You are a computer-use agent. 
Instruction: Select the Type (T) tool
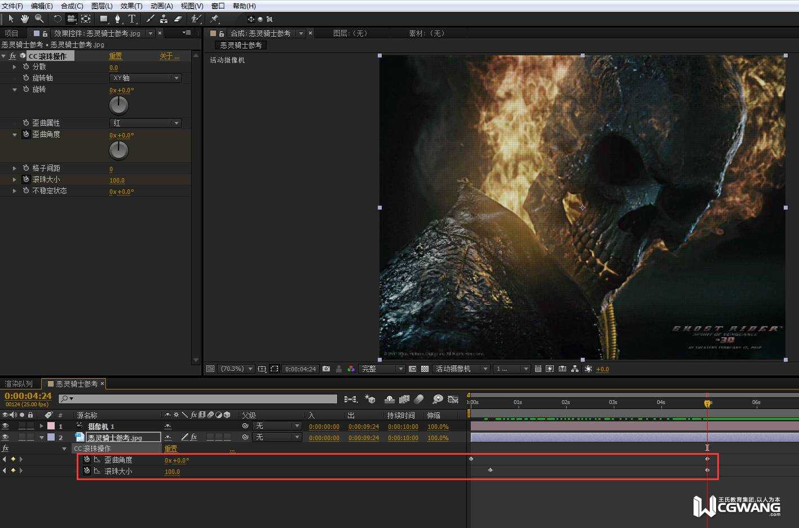132,19
